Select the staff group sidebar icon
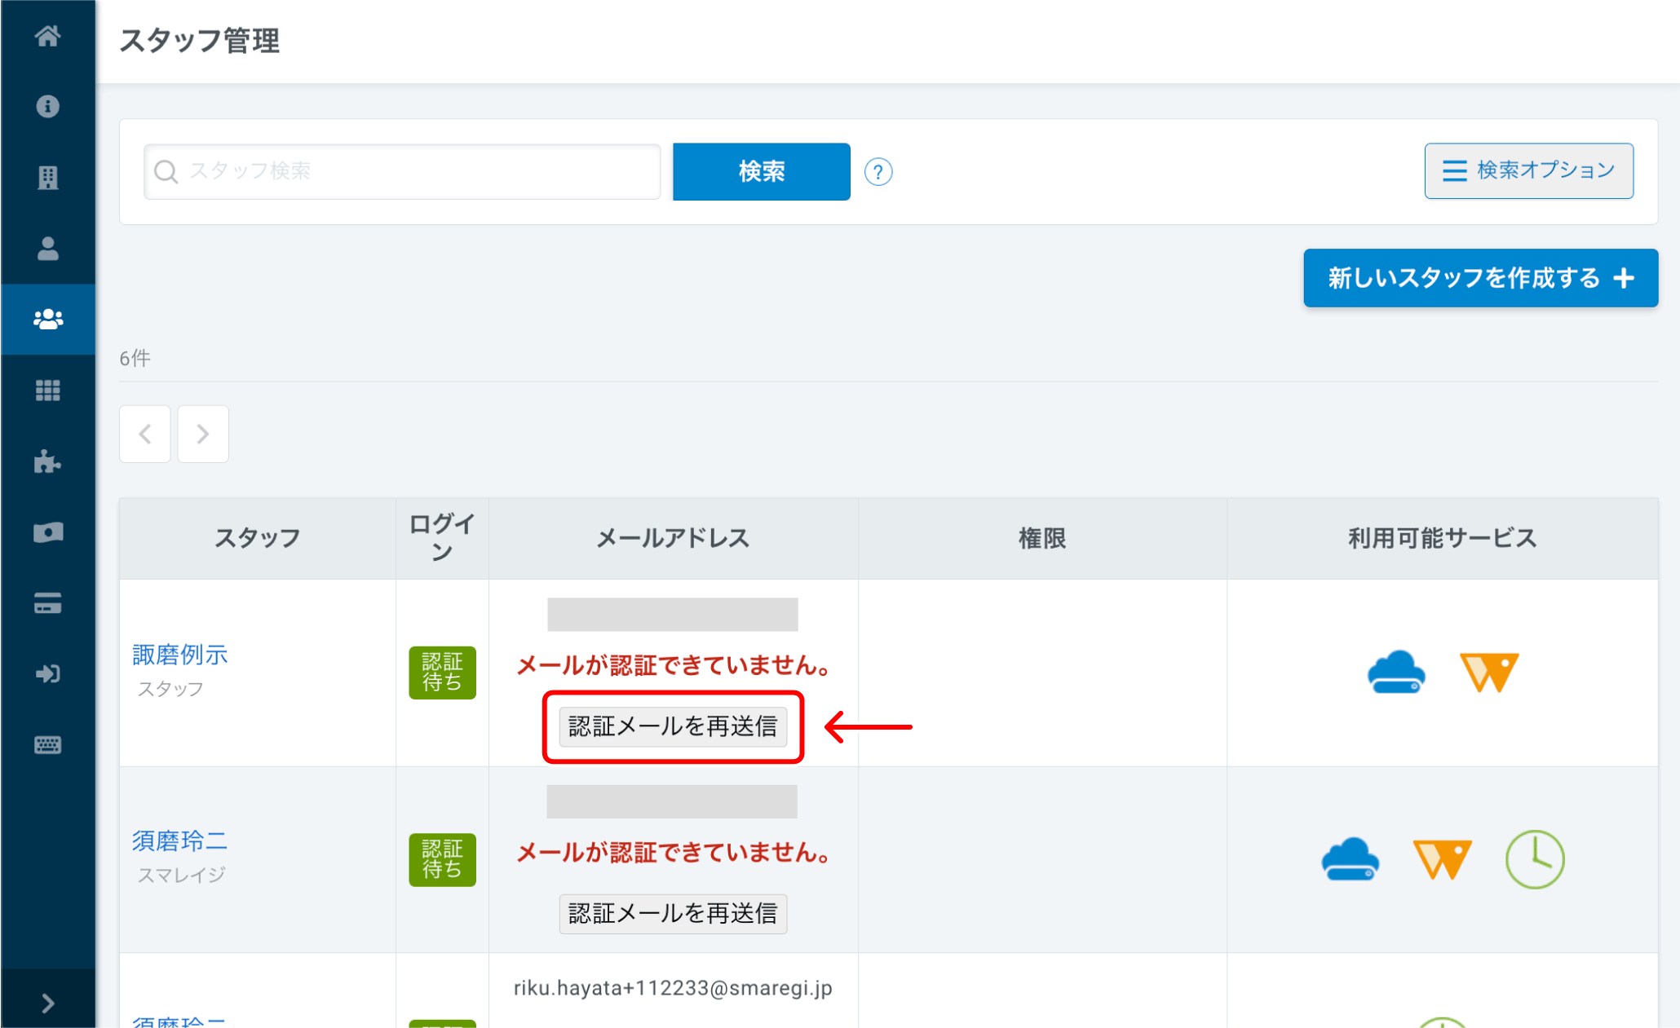Viewport: 1680px width, 1028px height. 47,319
